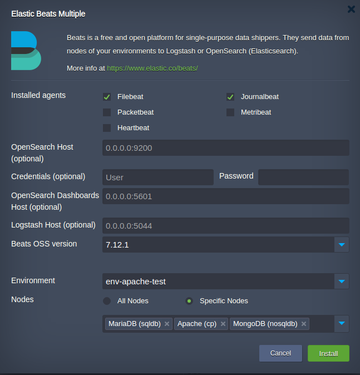Open the Environment dropdown arrow
This screenshot has width=360, height=375.
click(342, 282)
